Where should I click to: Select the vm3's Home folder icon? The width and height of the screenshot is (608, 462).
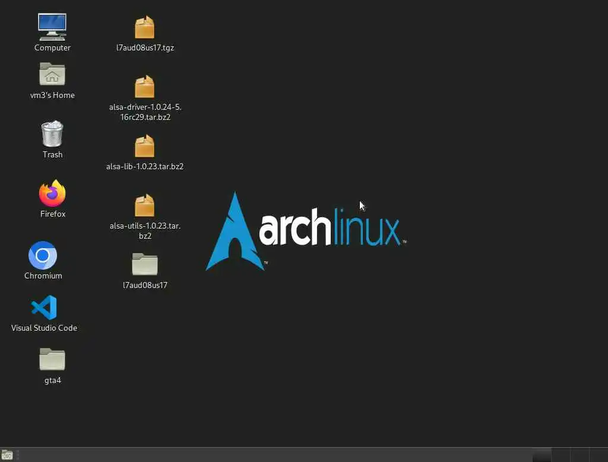(x=52, y=74)
